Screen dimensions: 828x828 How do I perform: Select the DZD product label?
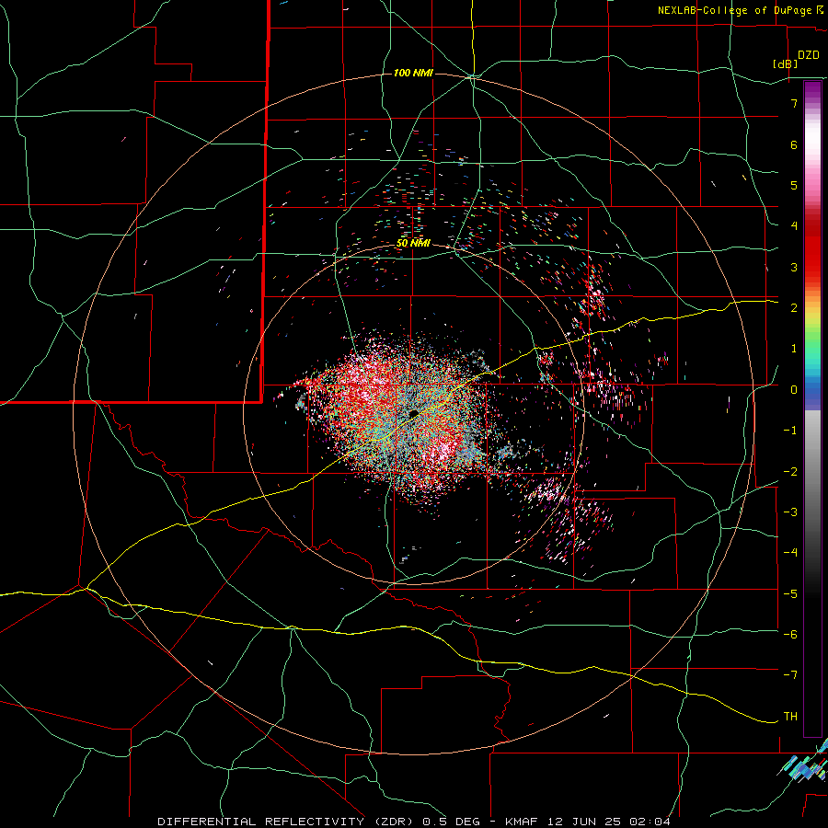(x=809, y=55)
